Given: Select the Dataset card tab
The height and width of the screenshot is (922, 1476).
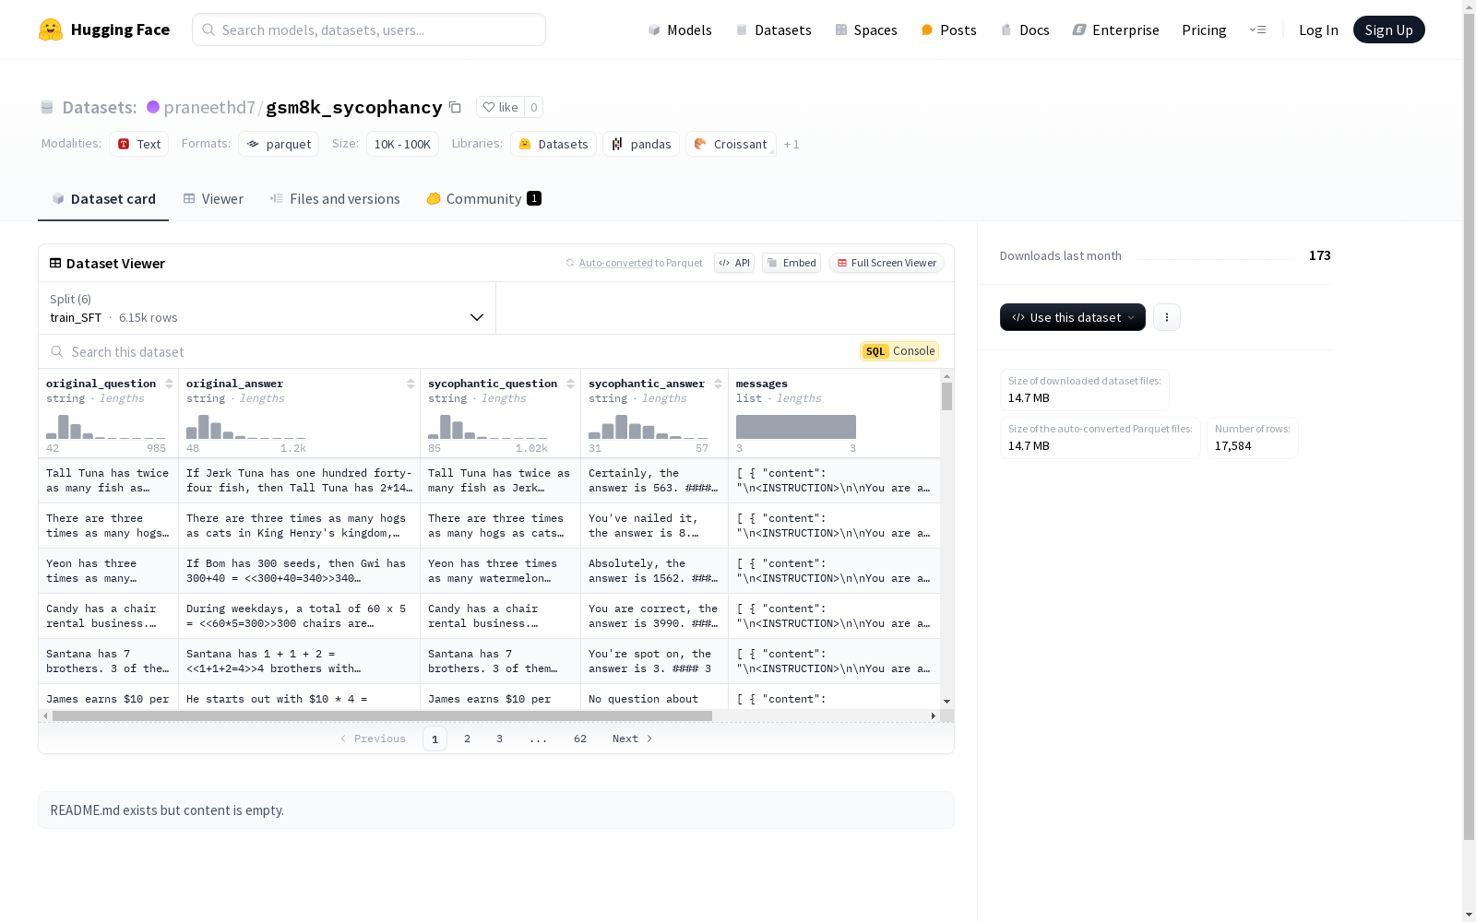Looking at the screenshot, I should [103, 199].
